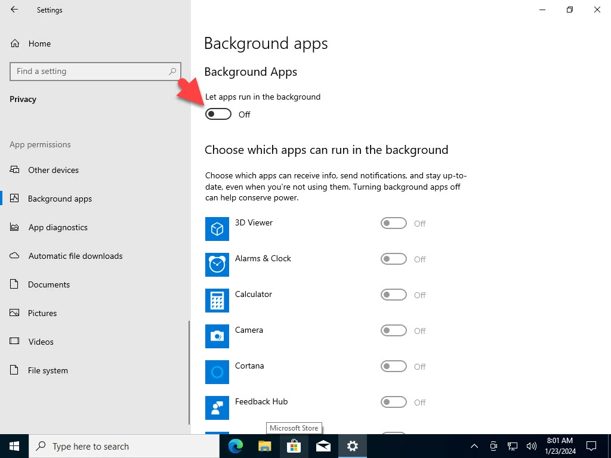
Task: Open Microsoft Store from the taskbar
Action: (294, 446)
